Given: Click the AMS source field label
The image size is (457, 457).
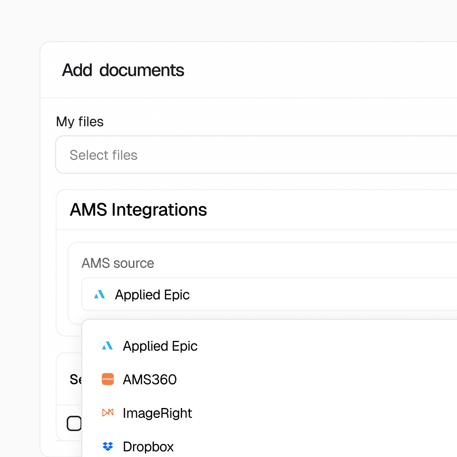Looking at the screenshot, I should tap(118, 263).
